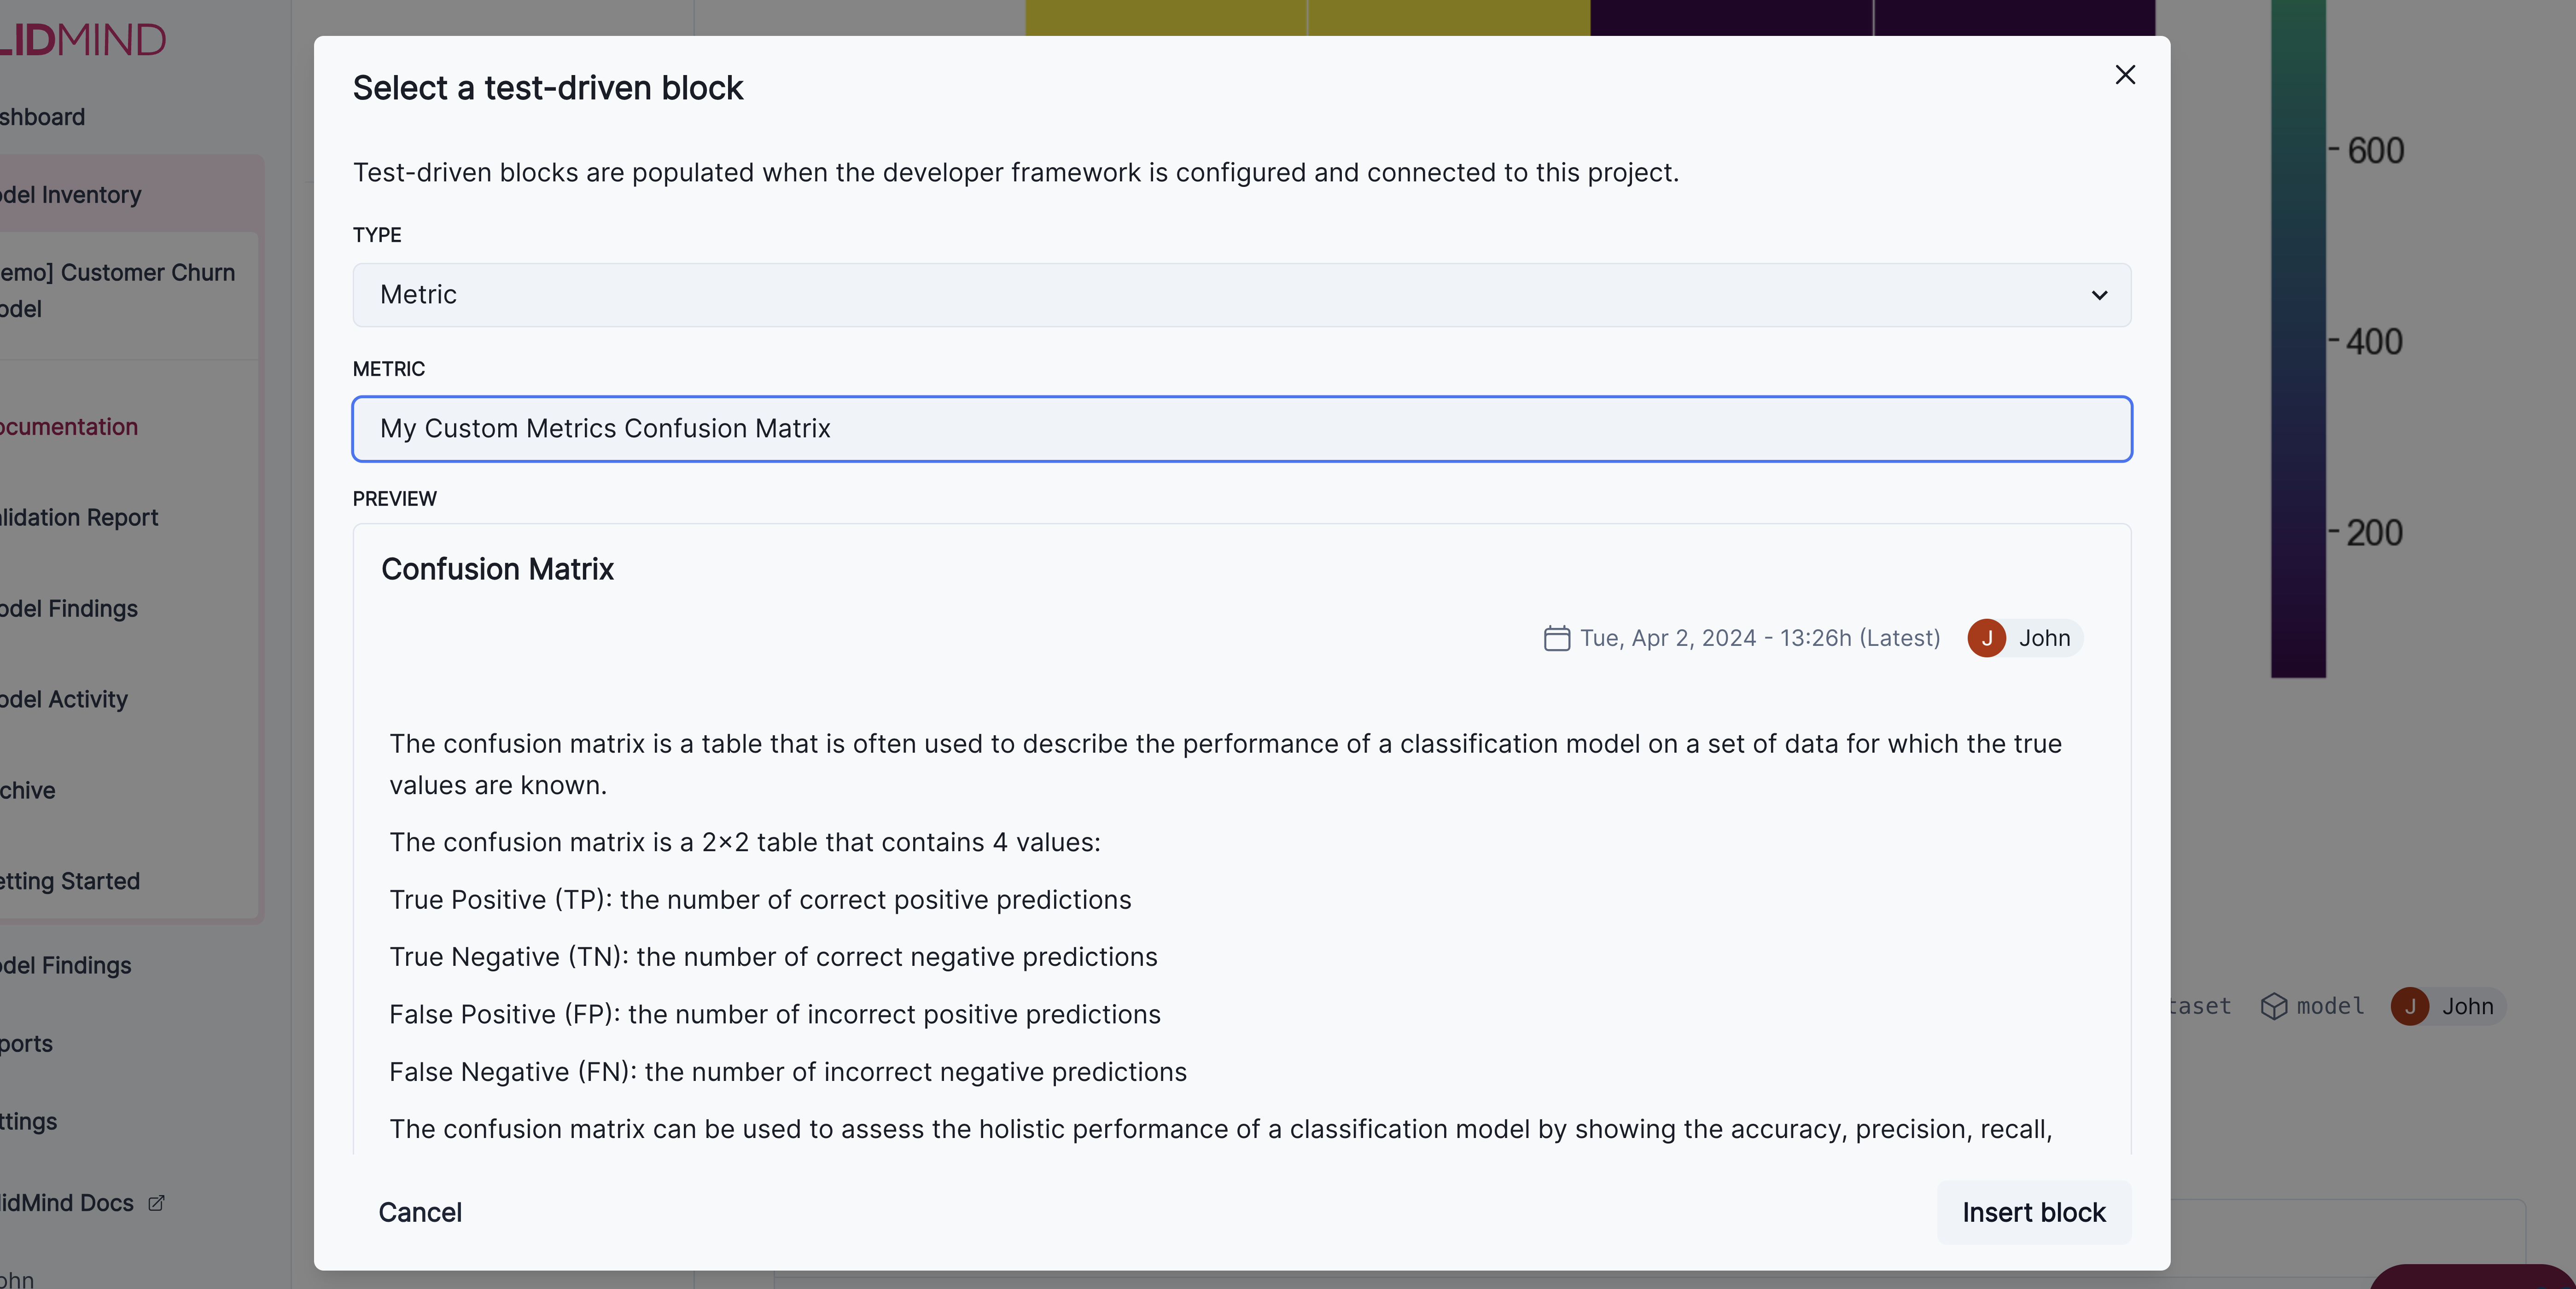Go to the Dashboard page

[42, 116]
